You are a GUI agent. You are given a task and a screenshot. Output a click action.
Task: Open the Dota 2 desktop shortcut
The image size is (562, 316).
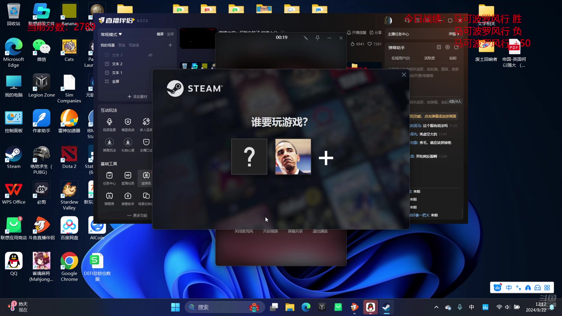point(69,157)
